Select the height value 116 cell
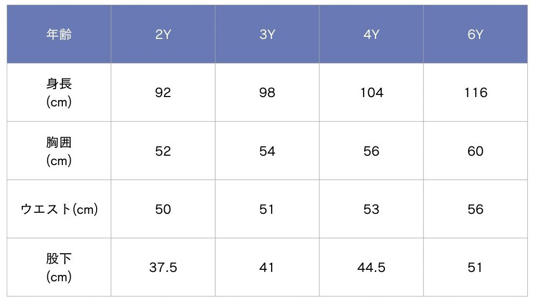This screenshot has height=301, width=534. pos(475,93)
